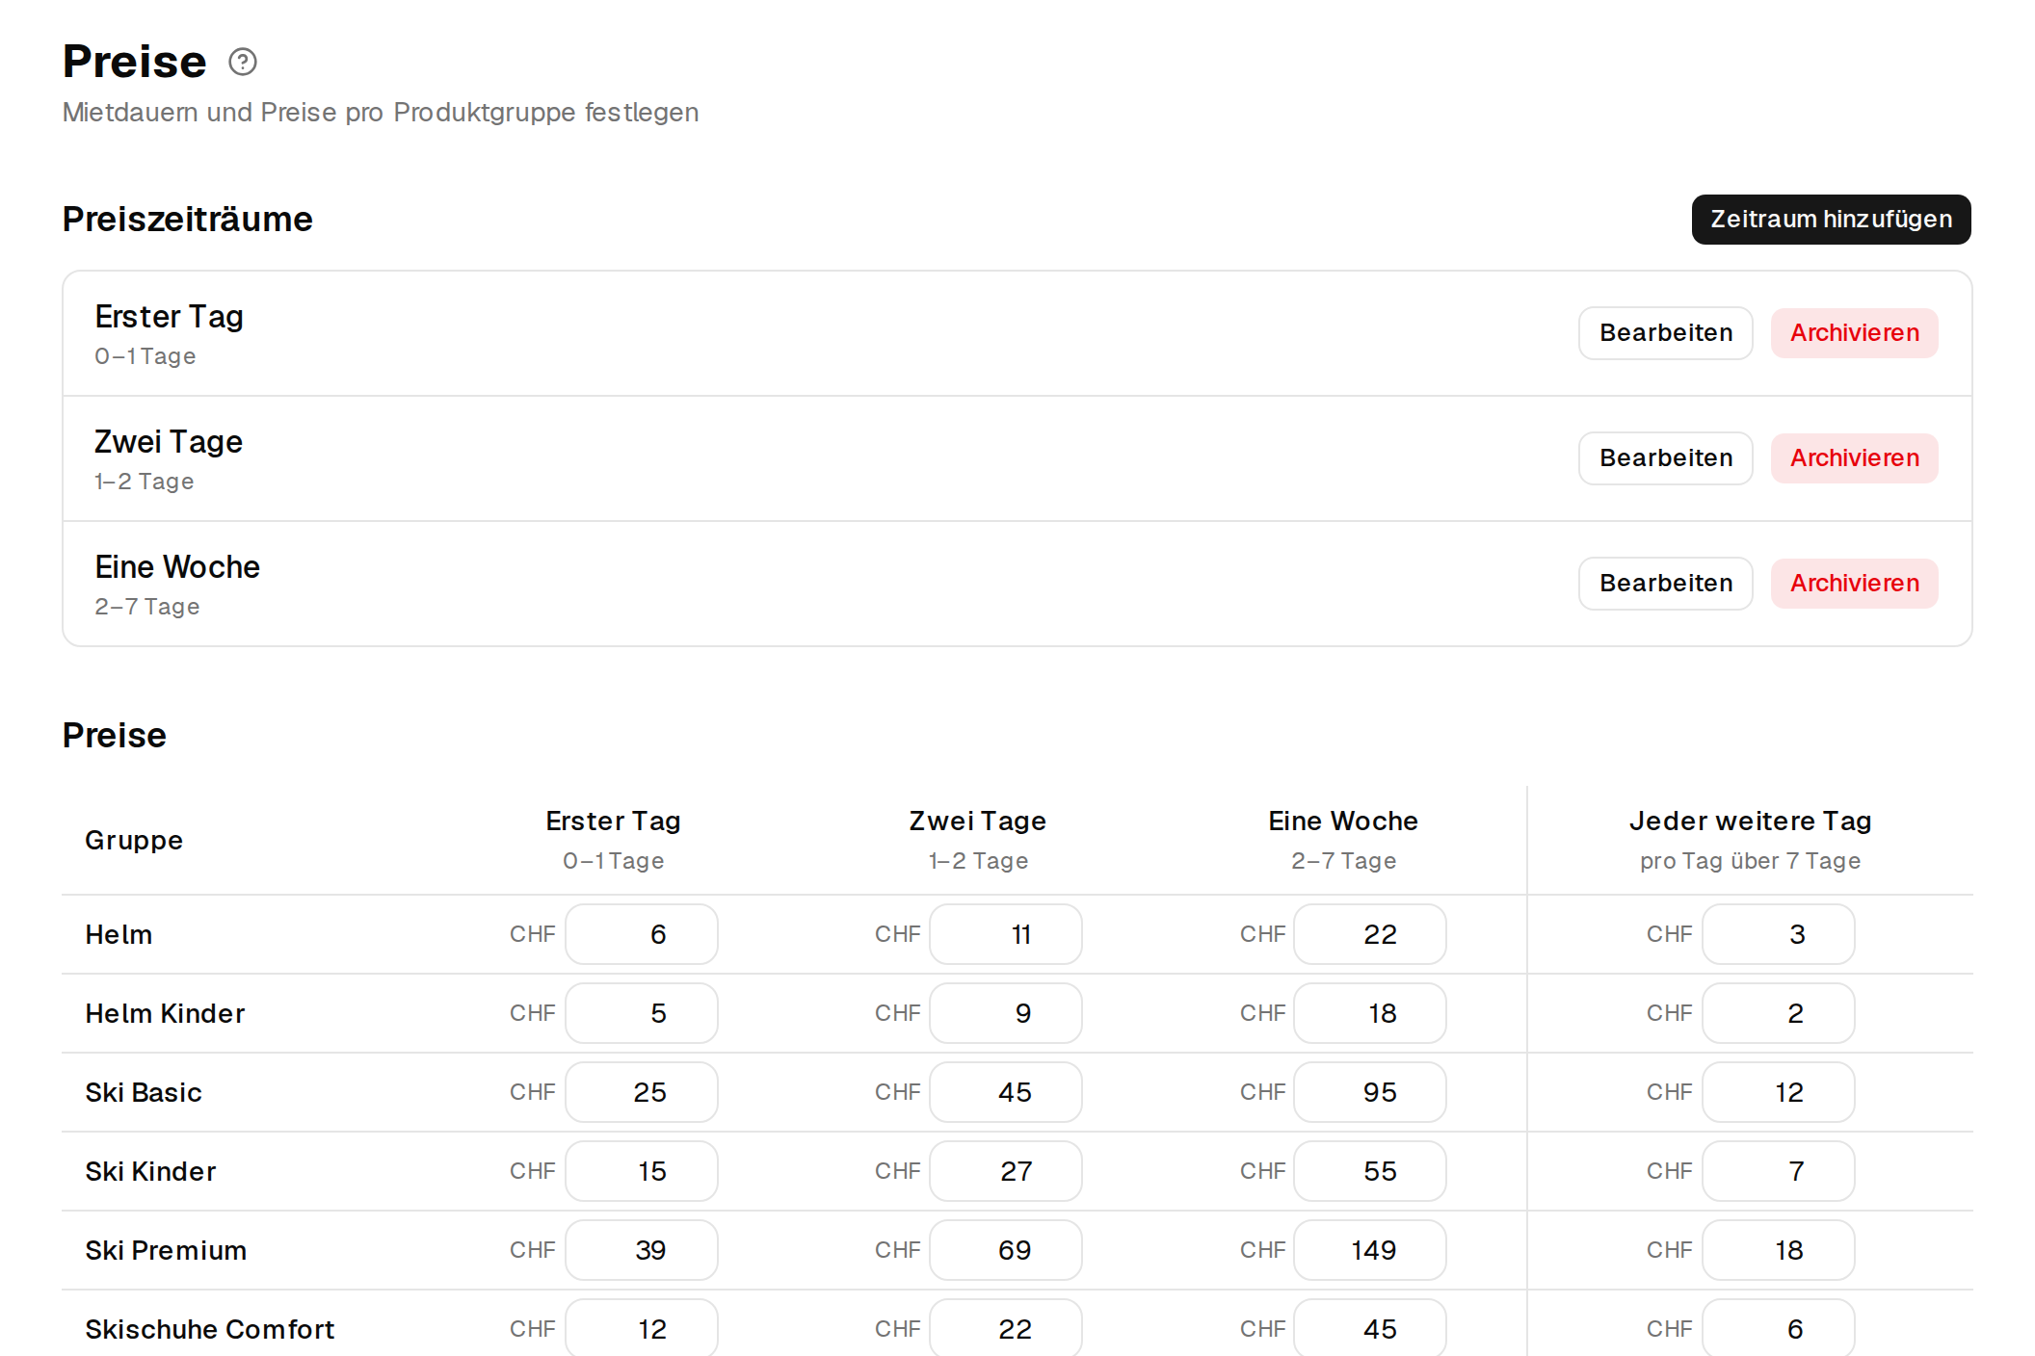Click Helm Kinder Eine Woche price field
This screenshot has width=2035, height=1356.
[1370, 1013]
